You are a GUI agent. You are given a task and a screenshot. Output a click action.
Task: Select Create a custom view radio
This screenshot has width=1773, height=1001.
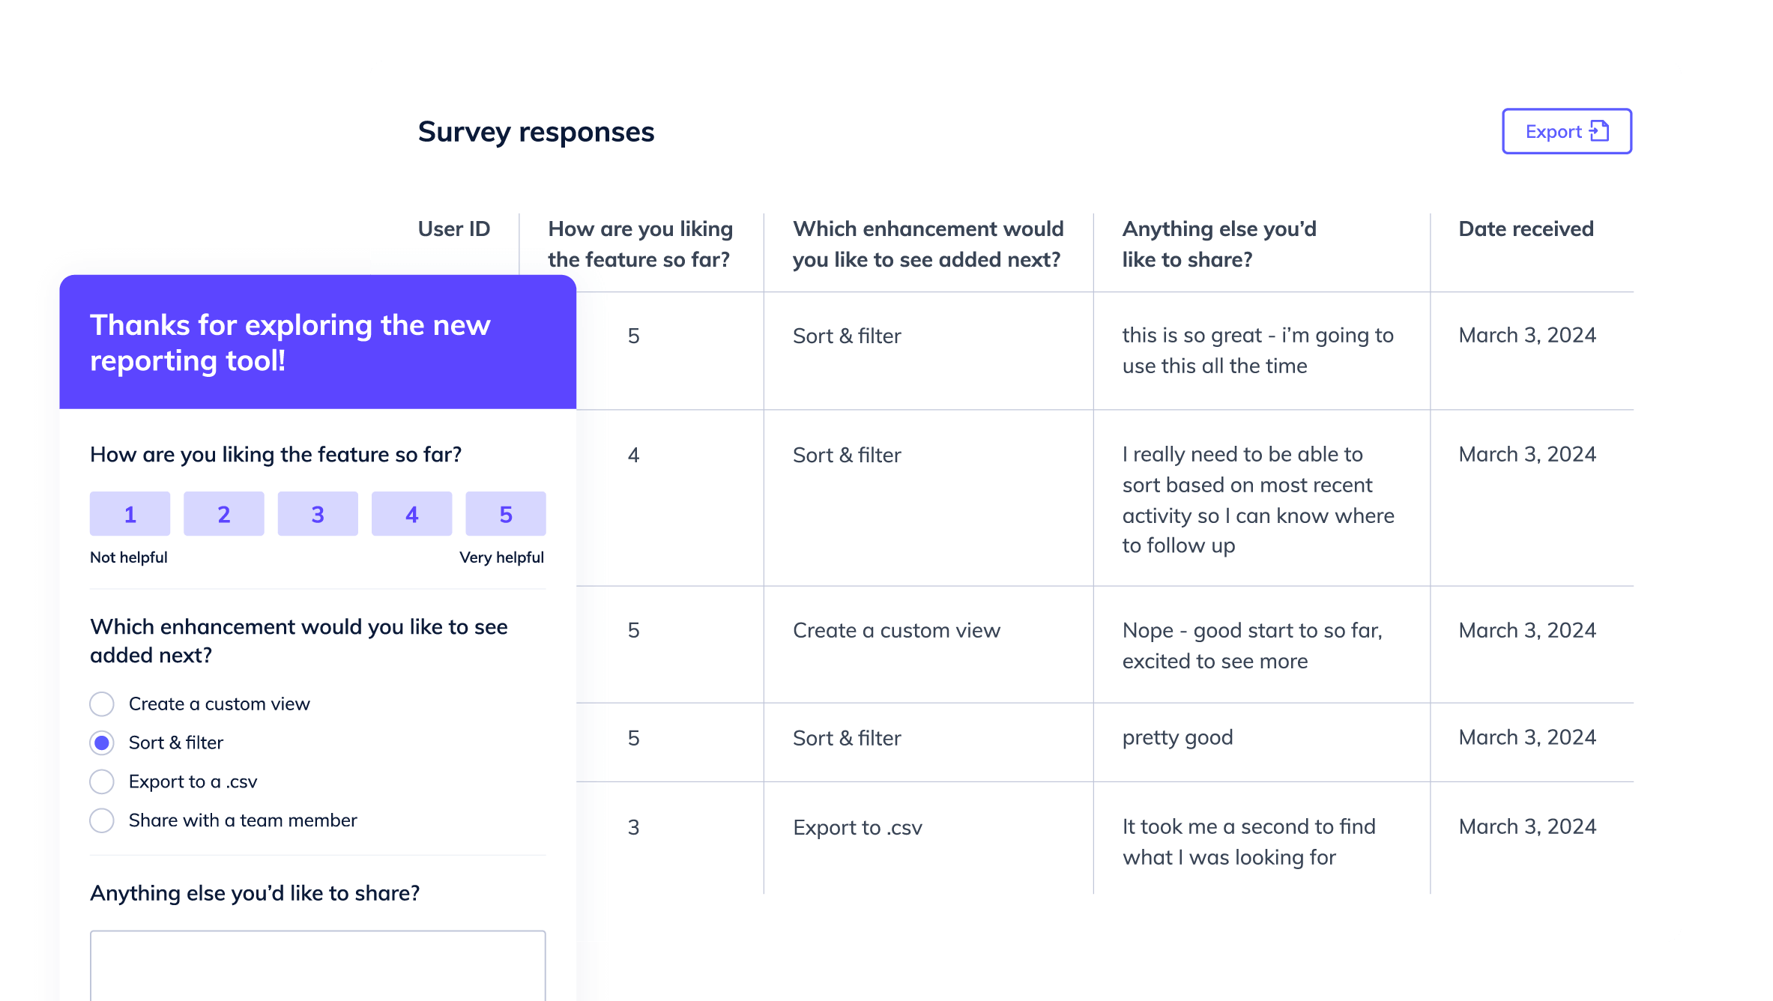102,704
